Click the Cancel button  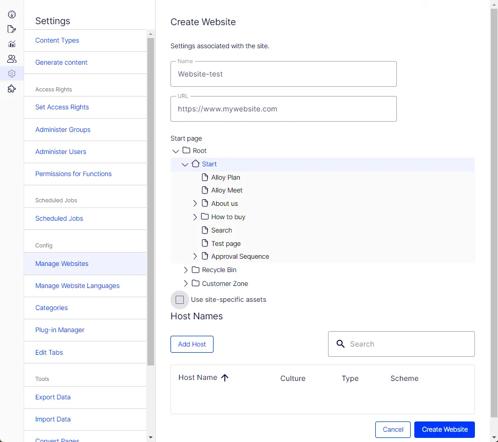click(393, 430)
